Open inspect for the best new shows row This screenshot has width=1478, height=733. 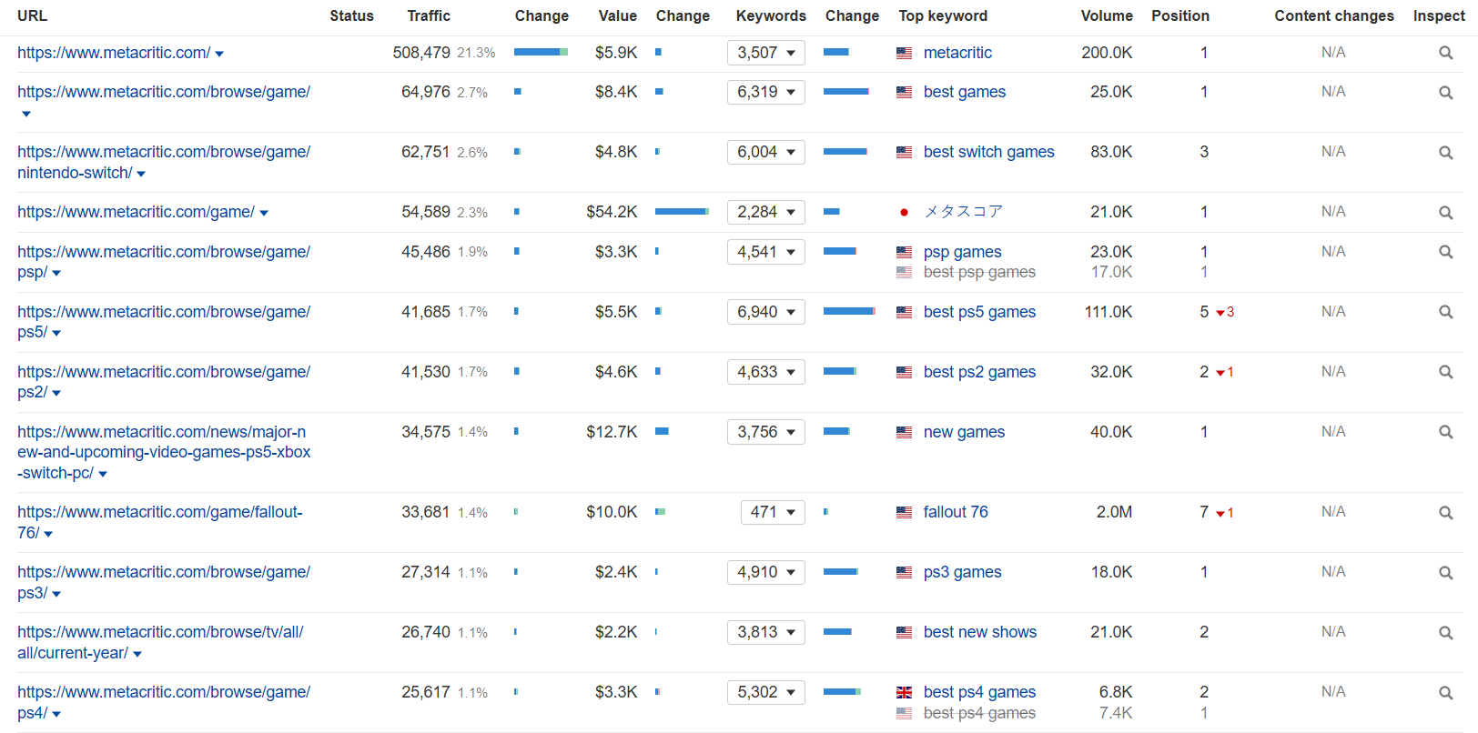[x=1445, y=632]
